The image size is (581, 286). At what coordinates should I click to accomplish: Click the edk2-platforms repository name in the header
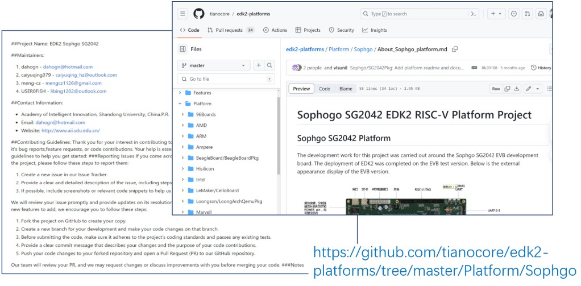(x=254, y=14)
